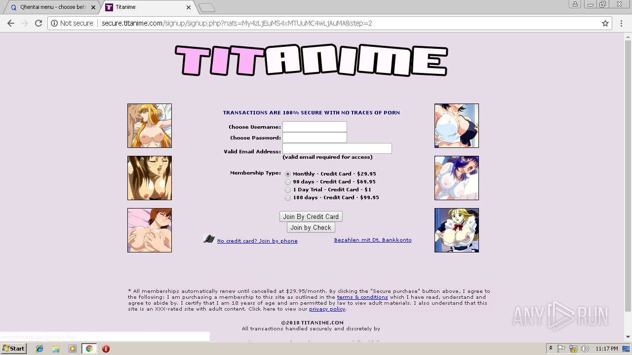Click the 11:17 PM system clock
The width and height of the screenshot is (632, 355).
tap(607, 349)
